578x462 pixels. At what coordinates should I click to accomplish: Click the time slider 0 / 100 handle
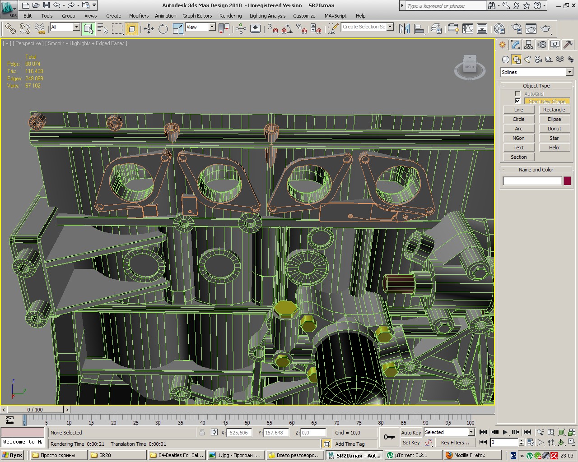(x=35, y=410)
